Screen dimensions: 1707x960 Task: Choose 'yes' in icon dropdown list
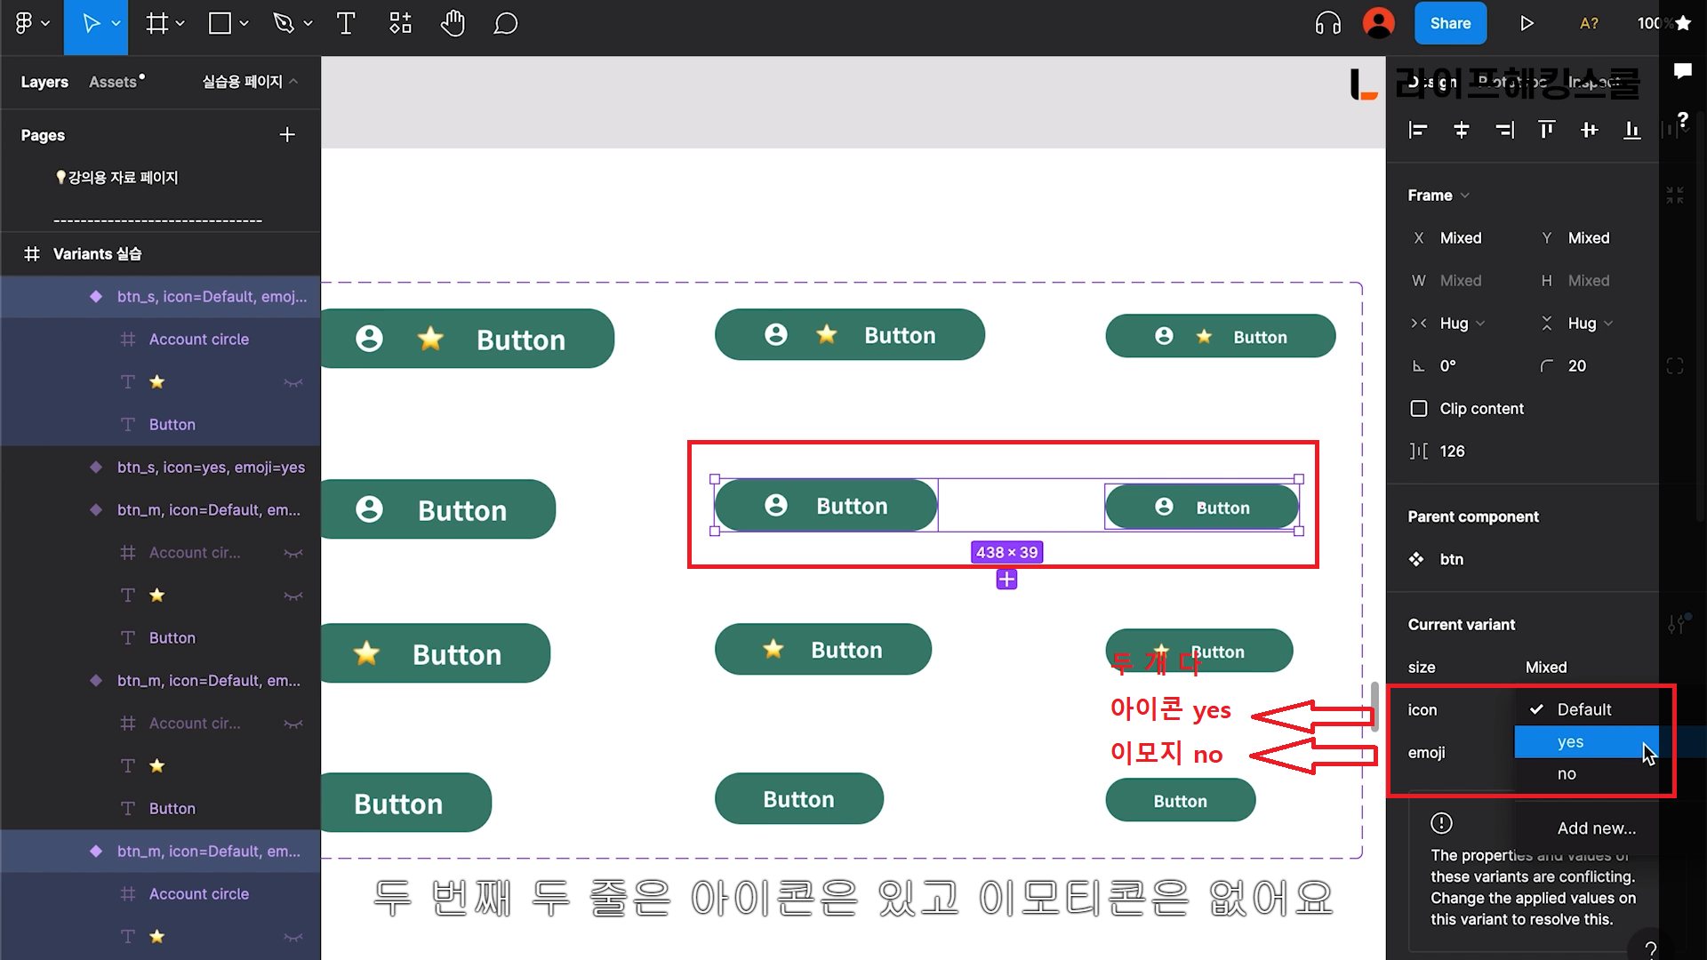(1570, 742)
